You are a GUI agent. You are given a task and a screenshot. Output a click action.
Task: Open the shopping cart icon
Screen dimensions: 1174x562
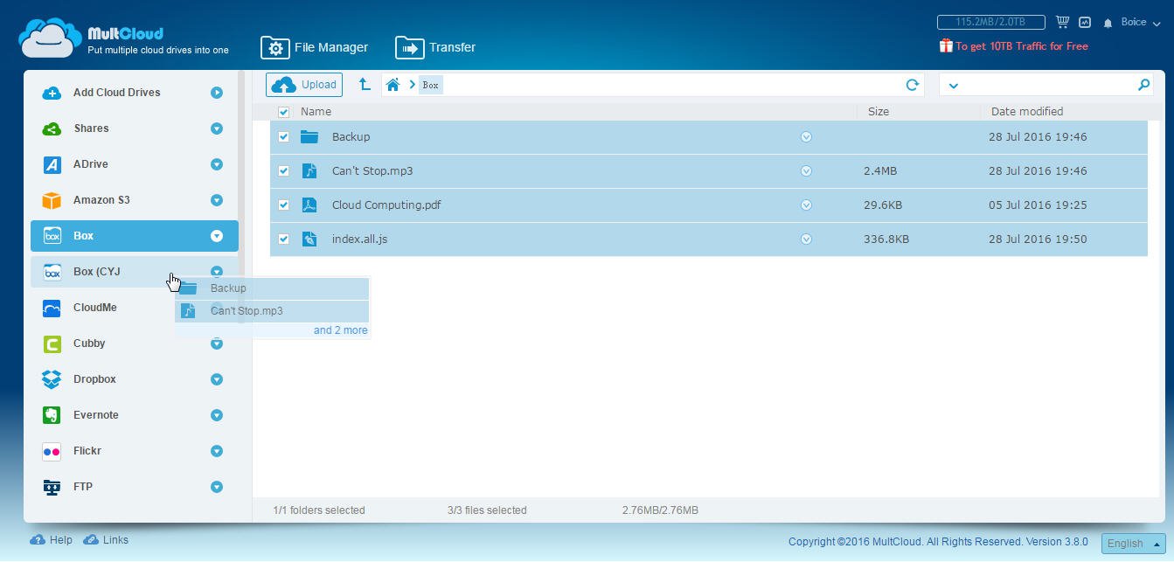1062,22
